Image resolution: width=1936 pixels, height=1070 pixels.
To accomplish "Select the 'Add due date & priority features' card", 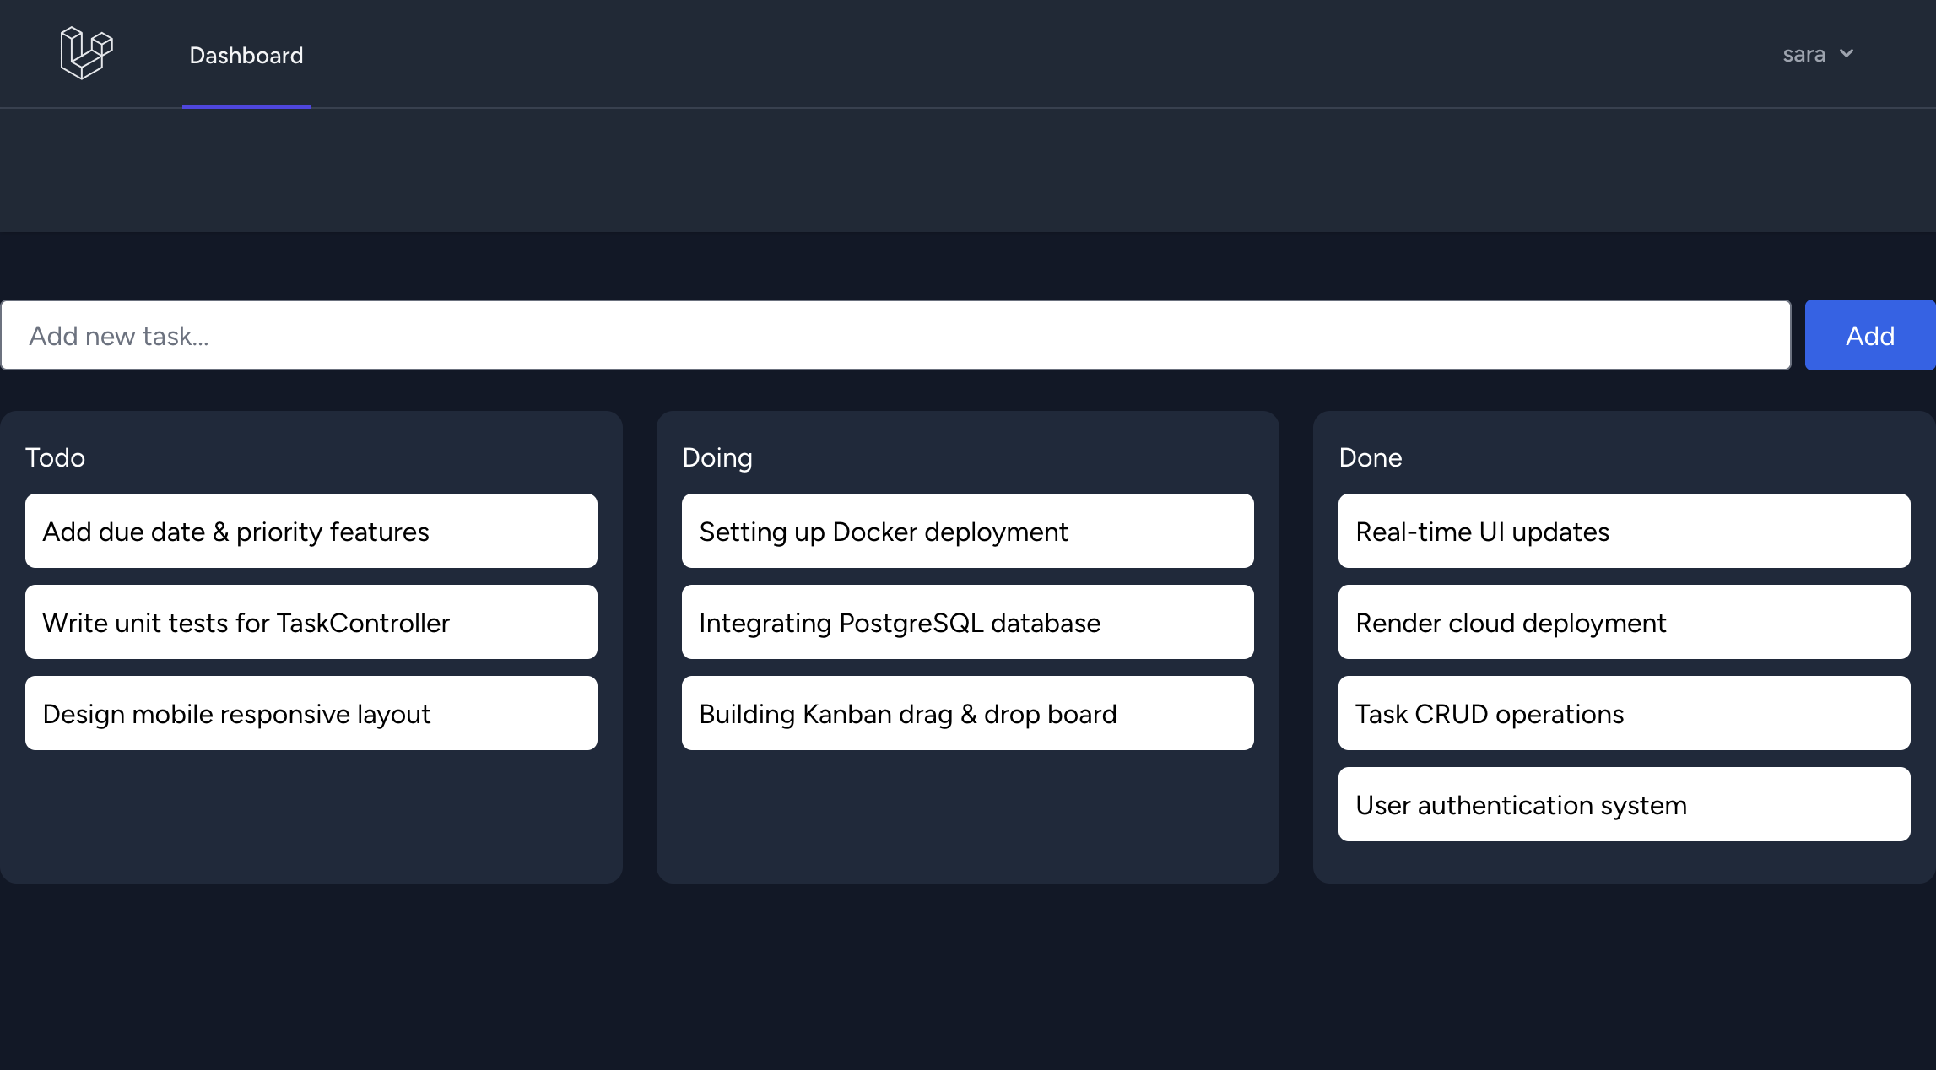I will click(311, 531).
